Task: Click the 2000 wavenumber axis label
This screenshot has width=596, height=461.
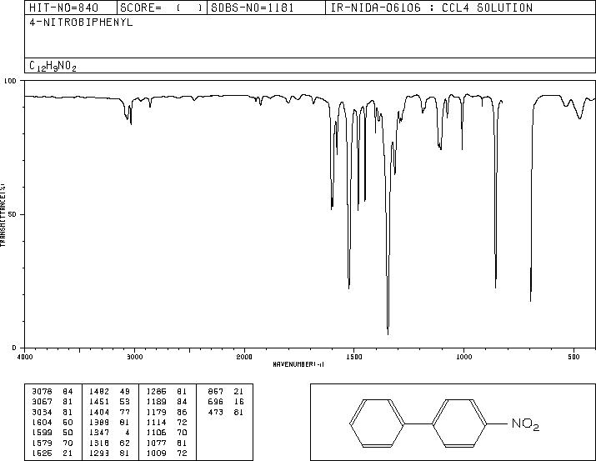Action: 244,357
